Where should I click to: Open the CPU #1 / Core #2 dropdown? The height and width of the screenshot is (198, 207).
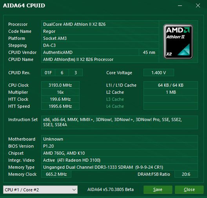coord(40,189)
